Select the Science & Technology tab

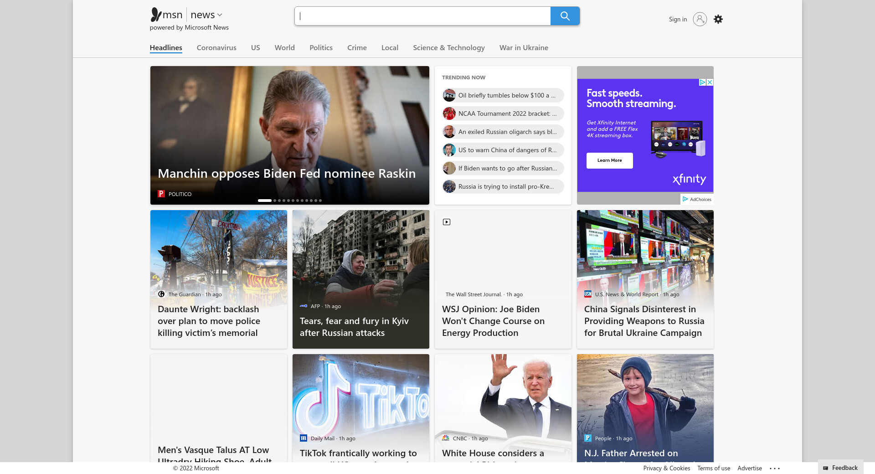point(448,48)
